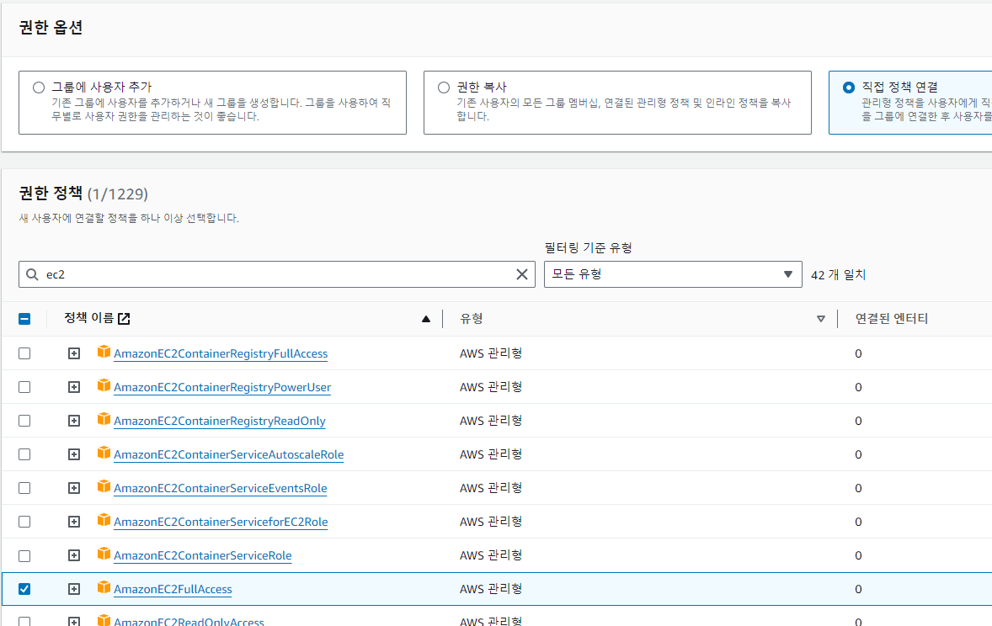The height and width of the screenshot is (626, 992).
Task: Open the external link icon next to '정책 이름'
Action: click(124, 319)
